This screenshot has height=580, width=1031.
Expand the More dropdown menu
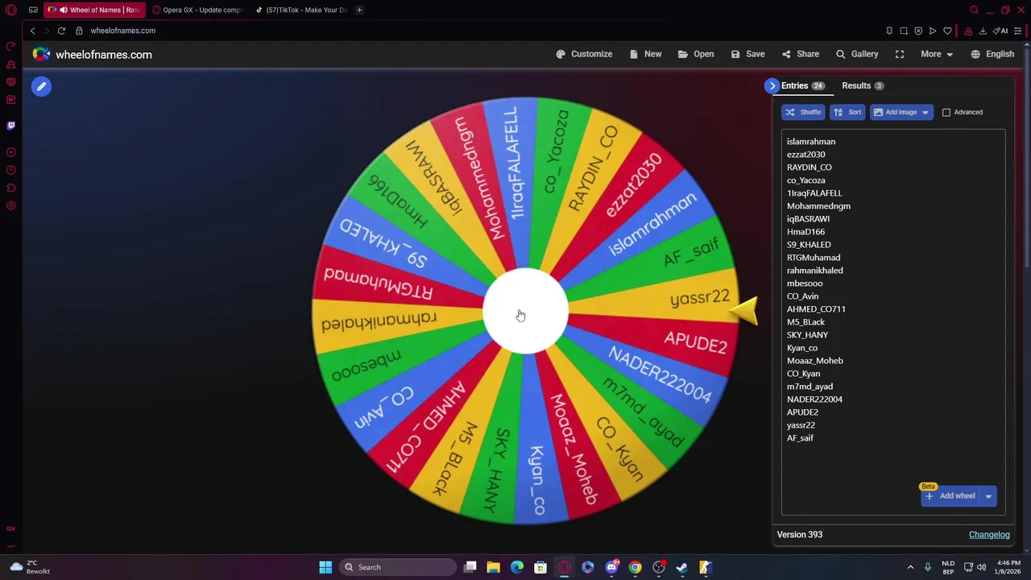click(x=937, y=54)
